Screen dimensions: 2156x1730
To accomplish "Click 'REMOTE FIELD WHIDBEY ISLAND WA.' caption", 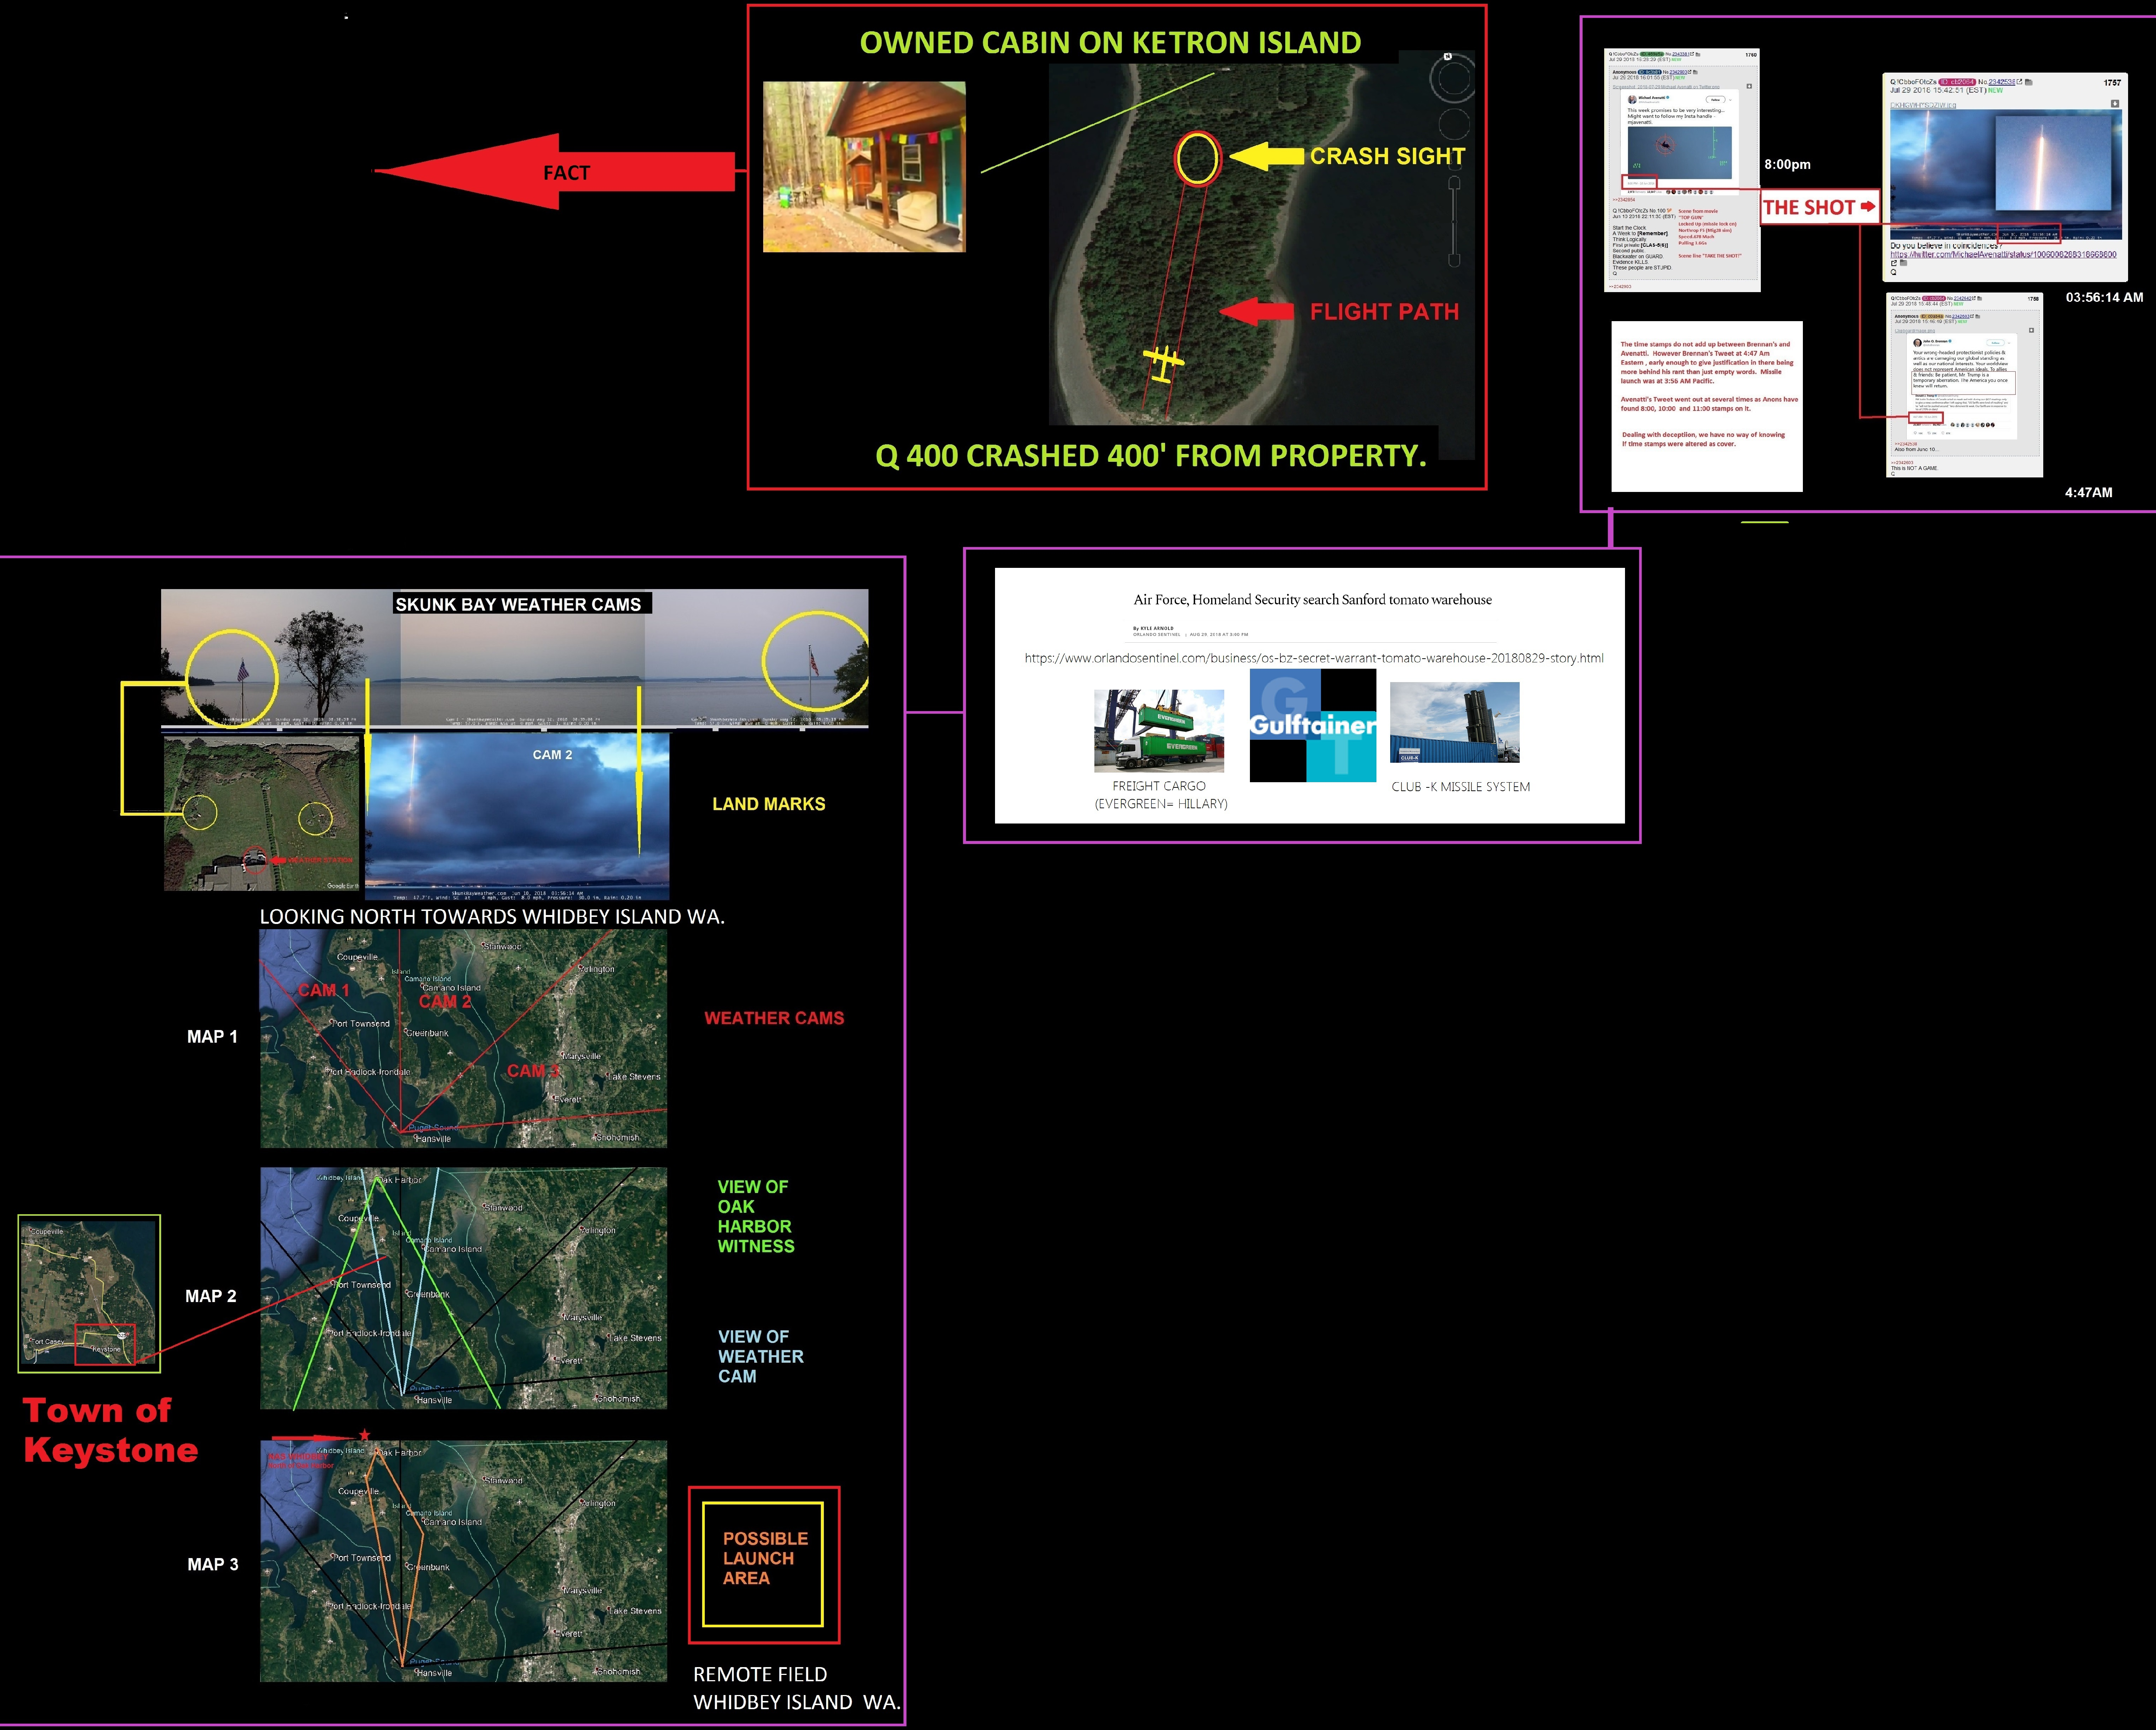I will pos(797,1688).
